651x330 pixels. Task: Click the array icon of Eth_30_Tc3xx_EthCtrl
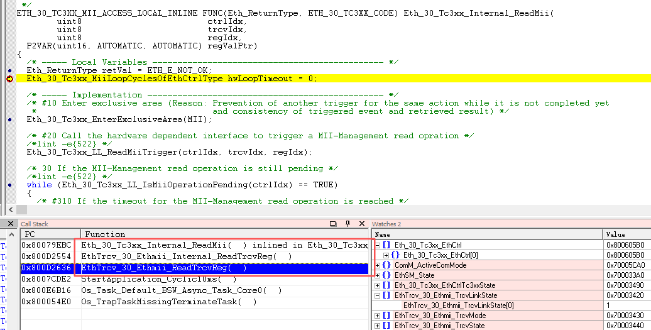(386, 245)
